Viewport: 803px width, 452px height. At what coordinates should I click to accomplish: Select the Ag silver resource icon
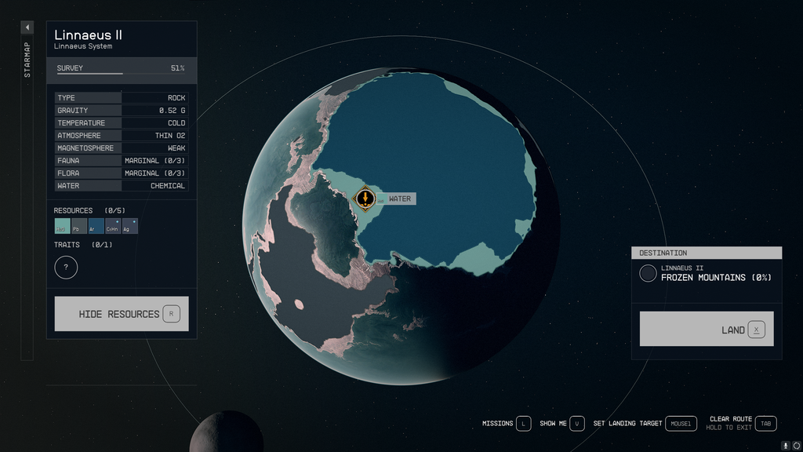(129, 226)
